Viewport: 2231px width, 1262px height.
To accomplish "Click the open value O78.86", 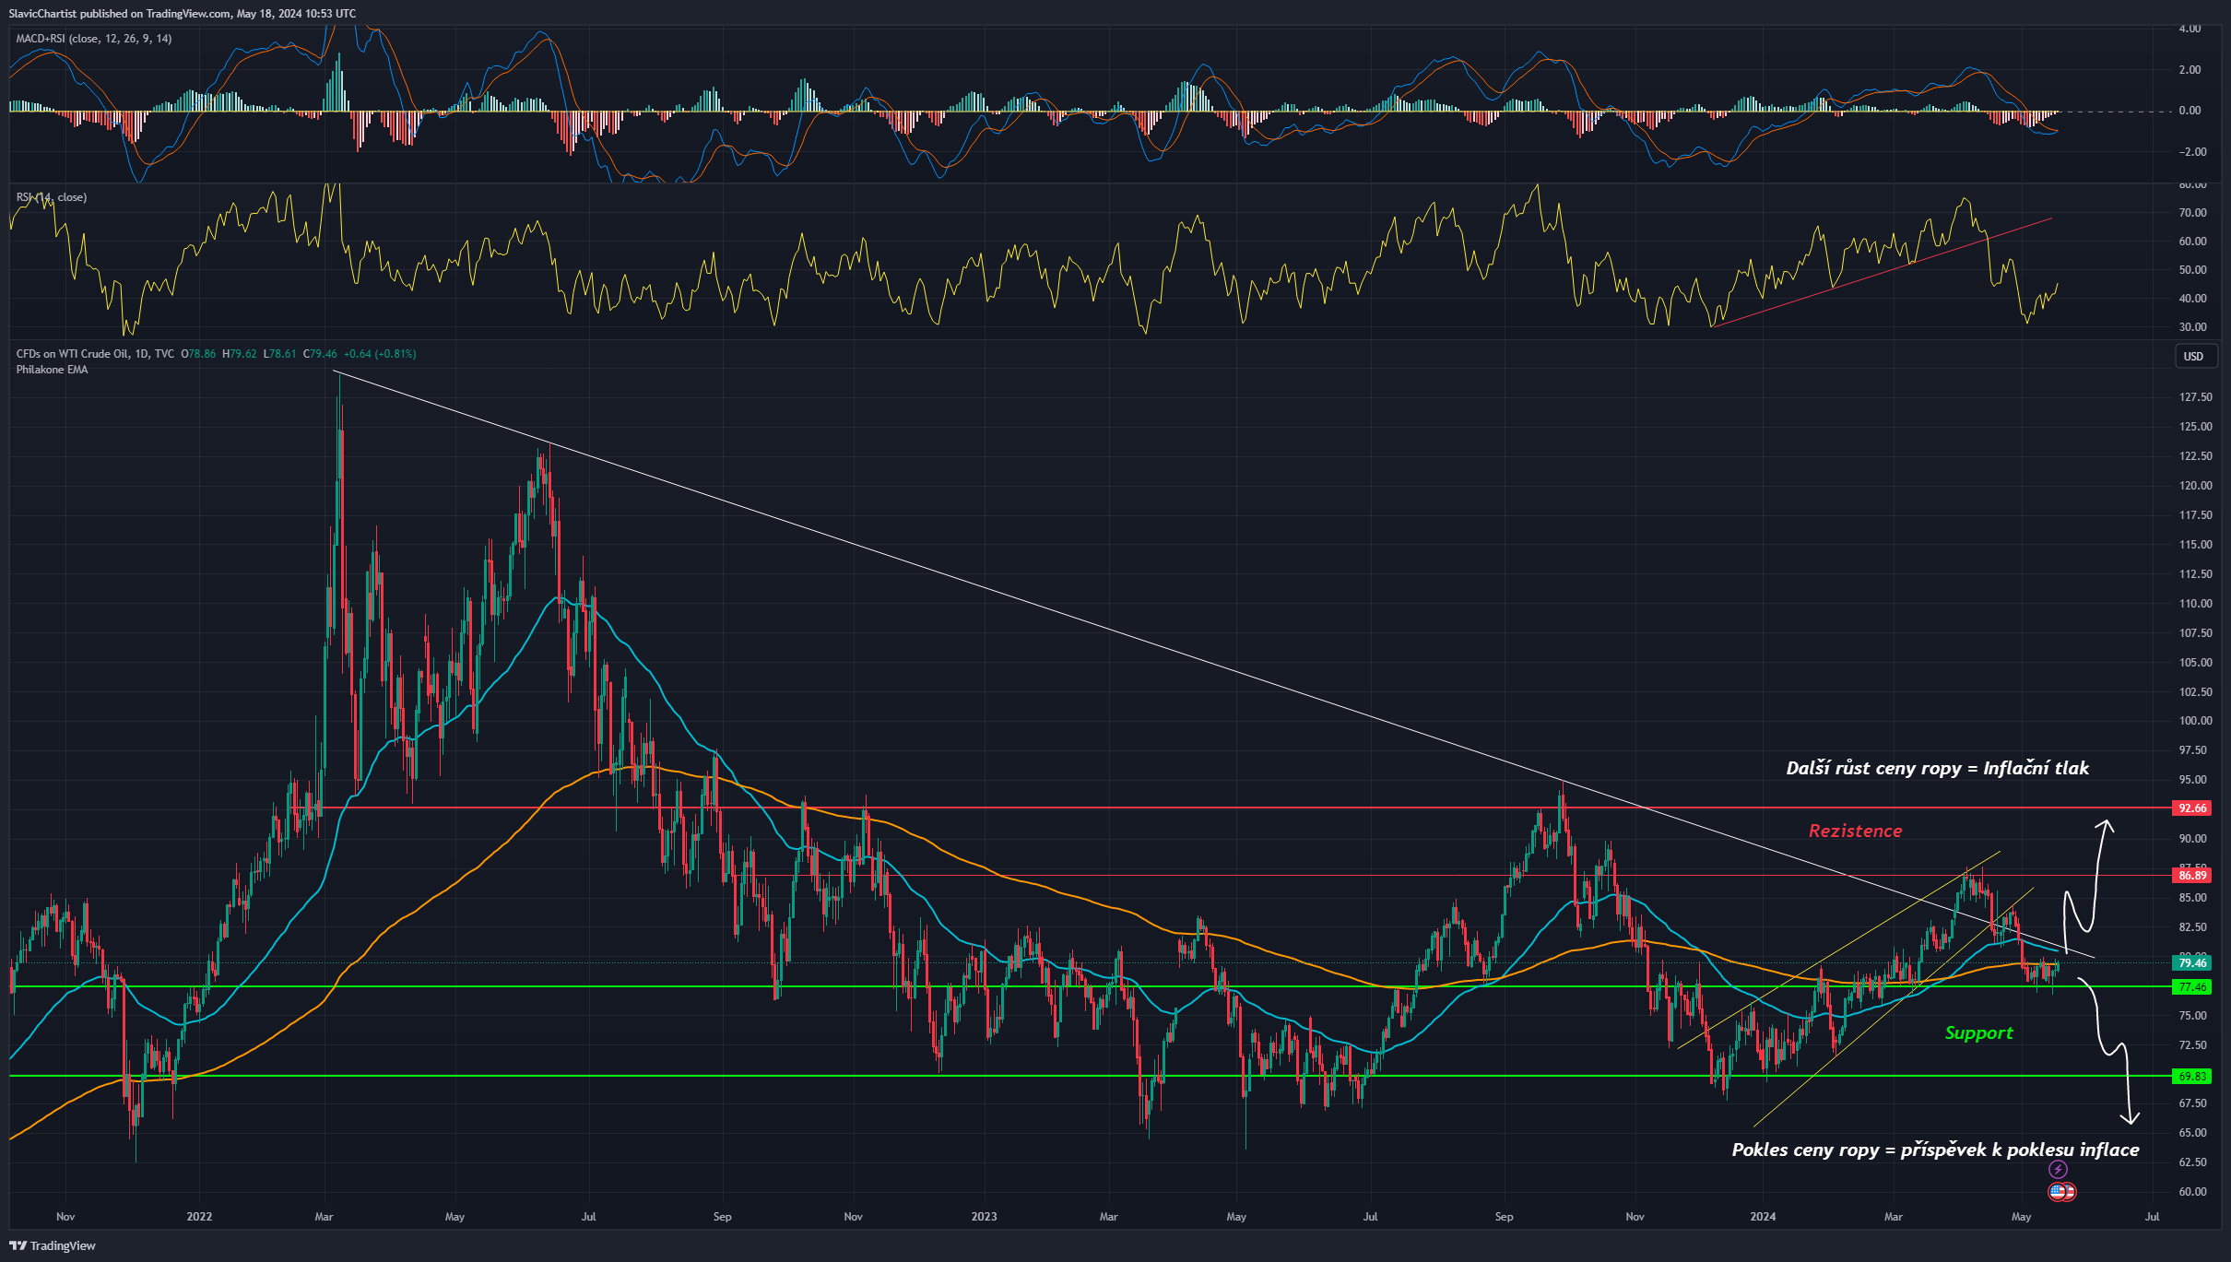I will (198, 354).
